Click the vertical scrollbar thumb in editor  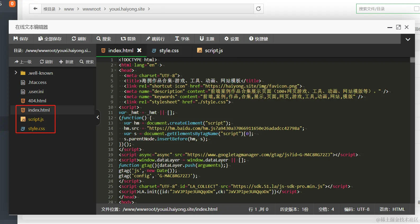[412, 60]
